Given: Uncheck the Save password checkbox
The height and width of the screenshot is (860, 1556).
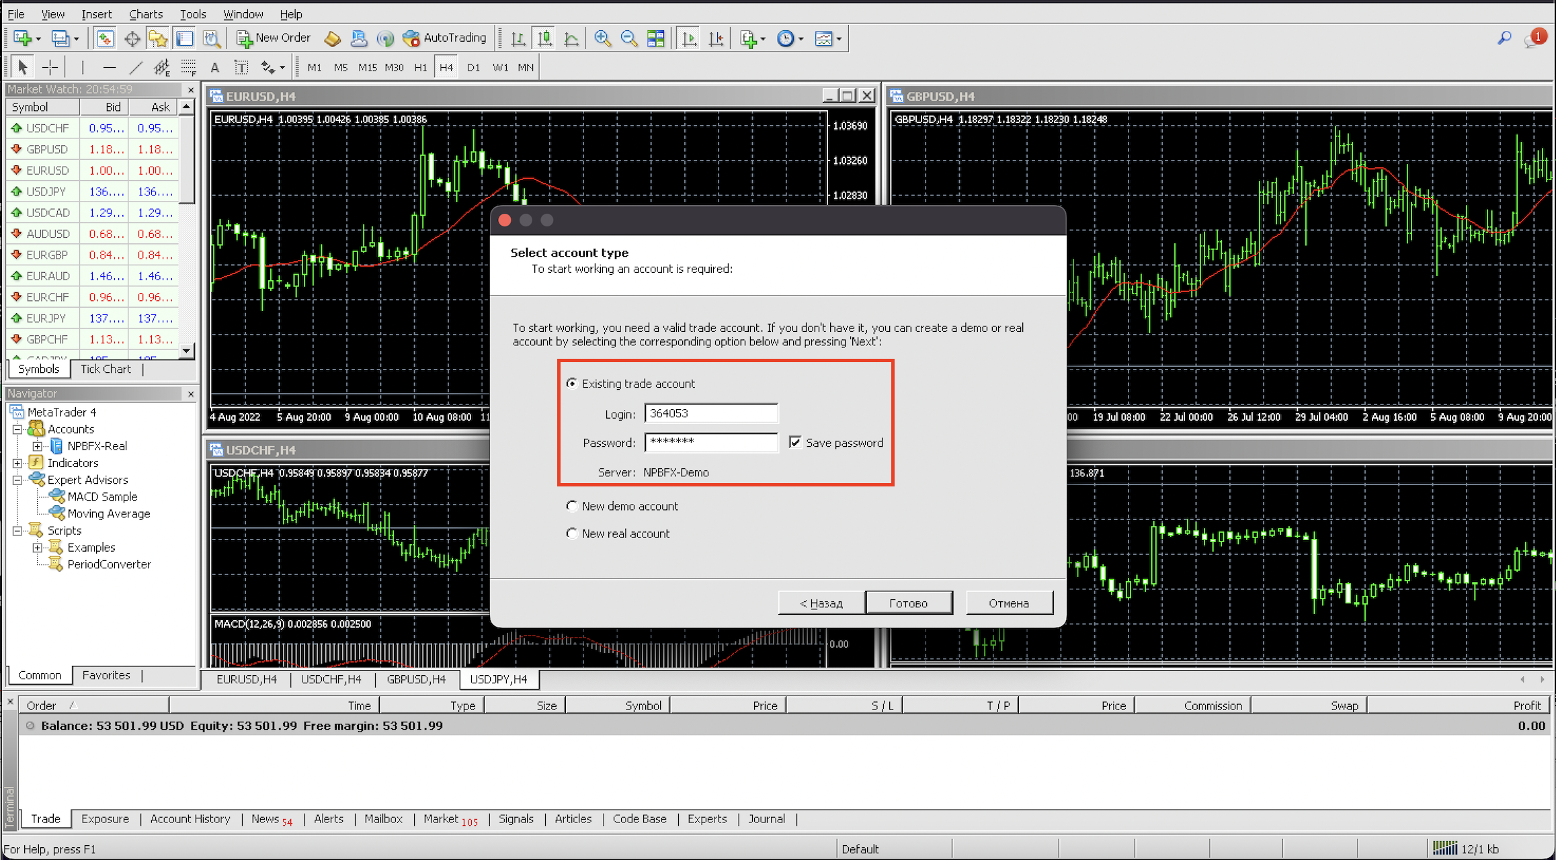Looking at the screenshot, I should (795, 442).
